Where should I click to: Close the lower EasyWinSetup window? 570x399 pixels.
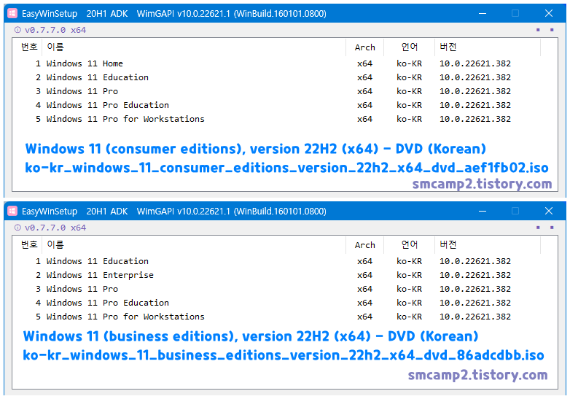pyautogui.click(x=549, y=211)
